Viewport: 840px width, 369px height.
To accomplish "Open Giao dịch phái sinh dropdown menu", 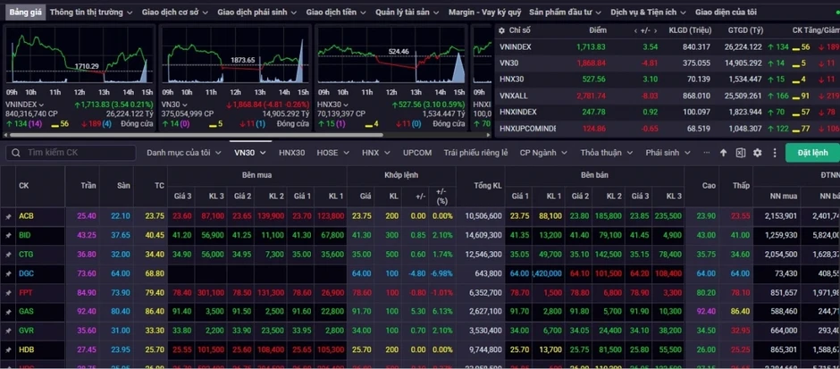I will click(257, 12).
